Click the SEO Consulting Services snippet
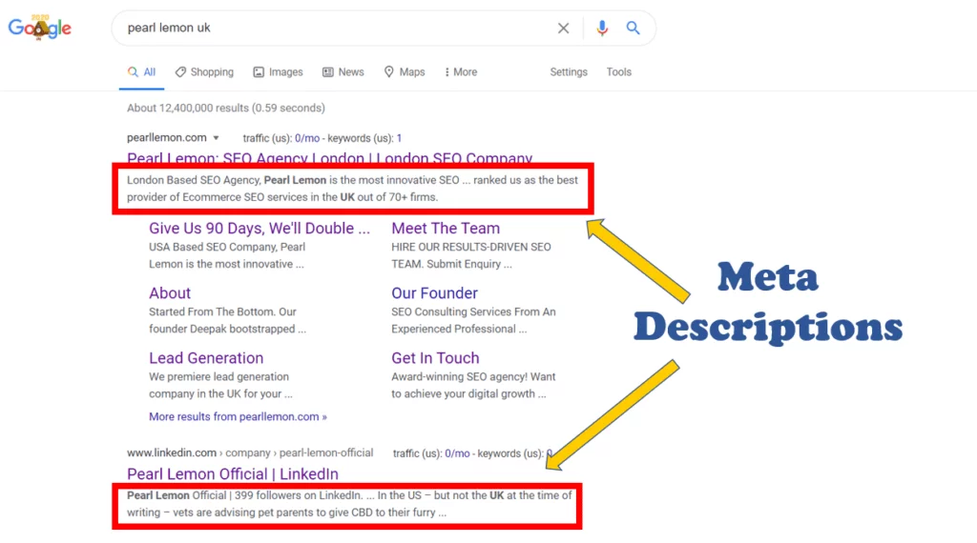Viewport: 977px width, 543px height. tap(473, 320)
